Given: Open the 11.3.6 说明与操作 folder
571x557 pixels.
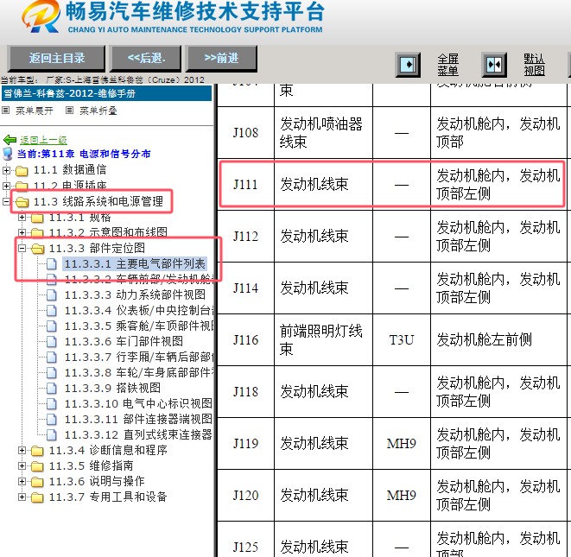Looking at the screenshot, I should [97, 481].
